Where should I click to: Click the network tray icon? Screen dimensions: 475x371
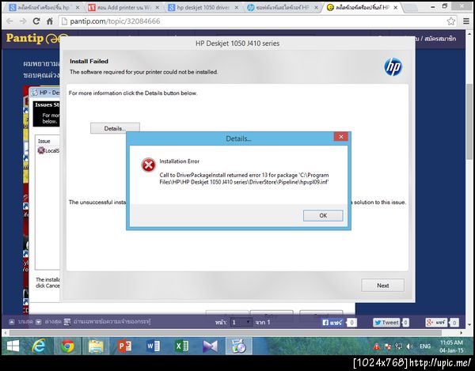tap(399, 346)
